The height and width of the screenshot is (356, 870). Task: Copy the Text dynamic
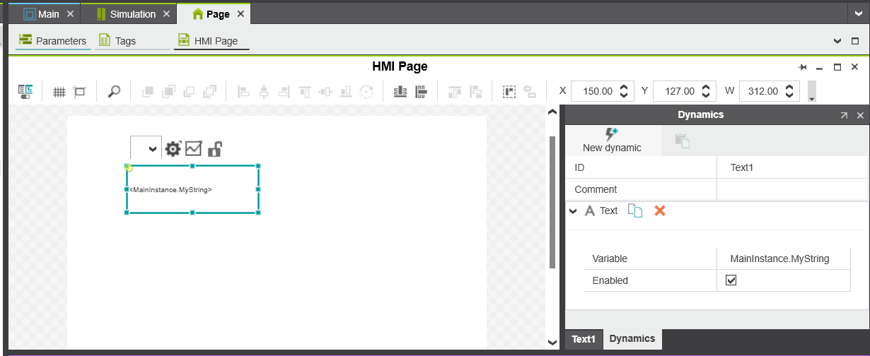(x=635, y=210)
